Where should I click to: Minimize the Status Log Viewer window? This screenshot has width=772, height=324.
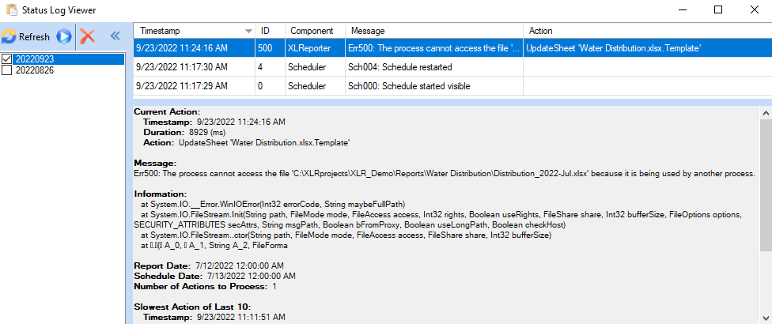(683, 9)
